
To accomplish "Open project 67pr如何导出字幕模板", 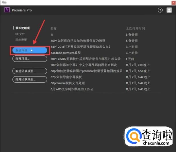I will (x=66, y=77).
